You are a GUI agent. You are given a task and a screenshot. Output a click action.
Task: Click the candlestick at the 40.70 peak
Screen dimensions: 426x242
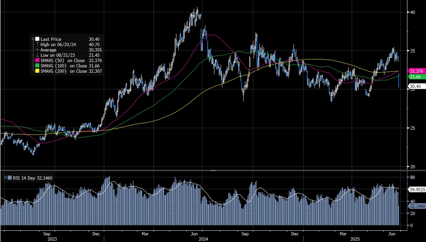(x=197, y=11)
